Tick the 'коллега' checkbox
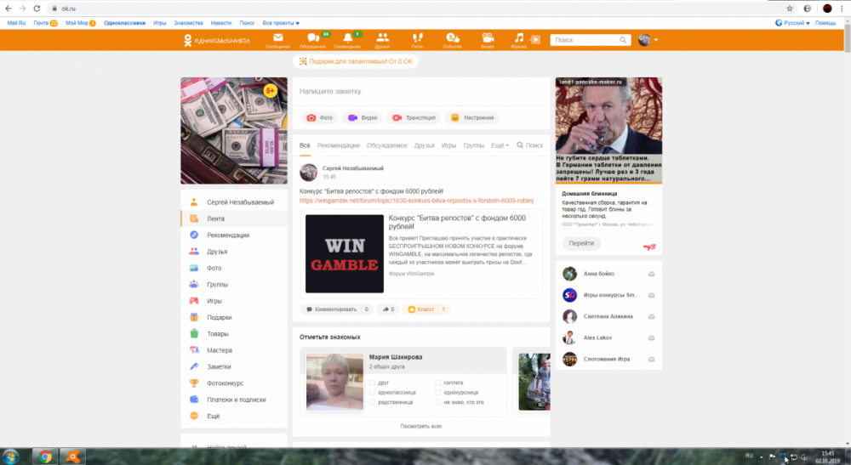This screenshot has height=465, width=851. pos(437,383)
